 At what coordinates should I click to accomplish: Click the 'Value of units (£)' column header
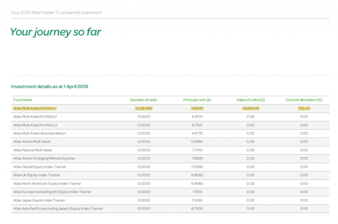[x=251, y=100]
